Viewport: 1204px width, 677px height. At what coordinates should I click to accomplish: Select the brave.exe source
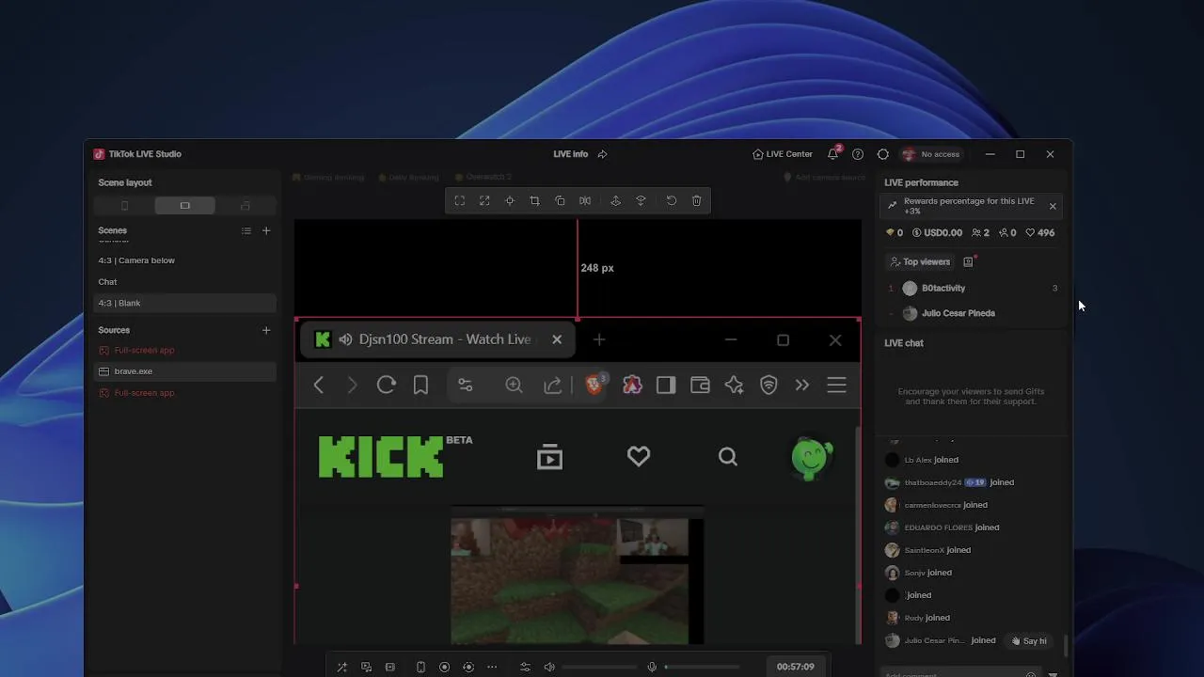[185, 371]
